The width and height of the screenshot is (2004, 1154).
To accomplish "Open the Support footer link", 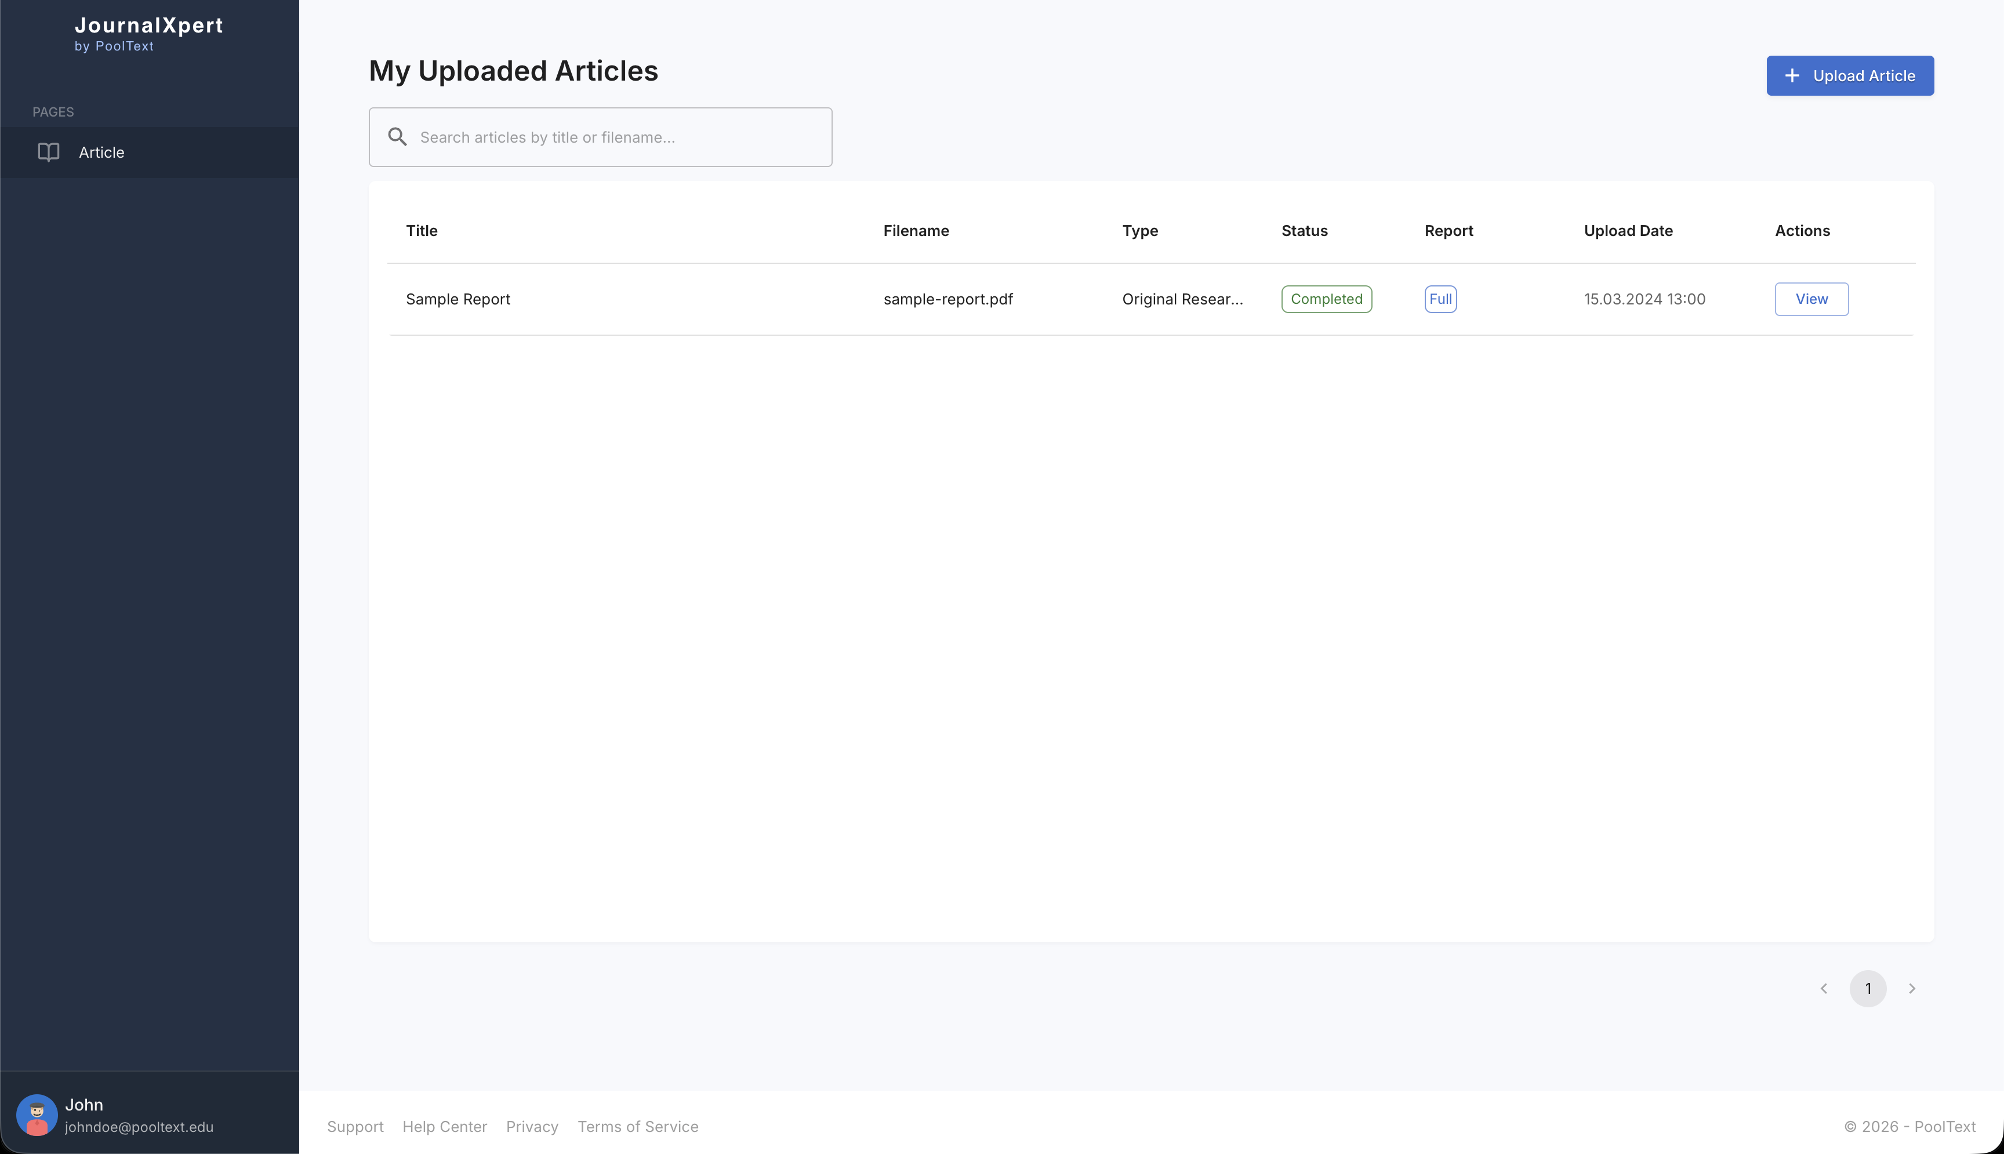I will [355, 1126].
